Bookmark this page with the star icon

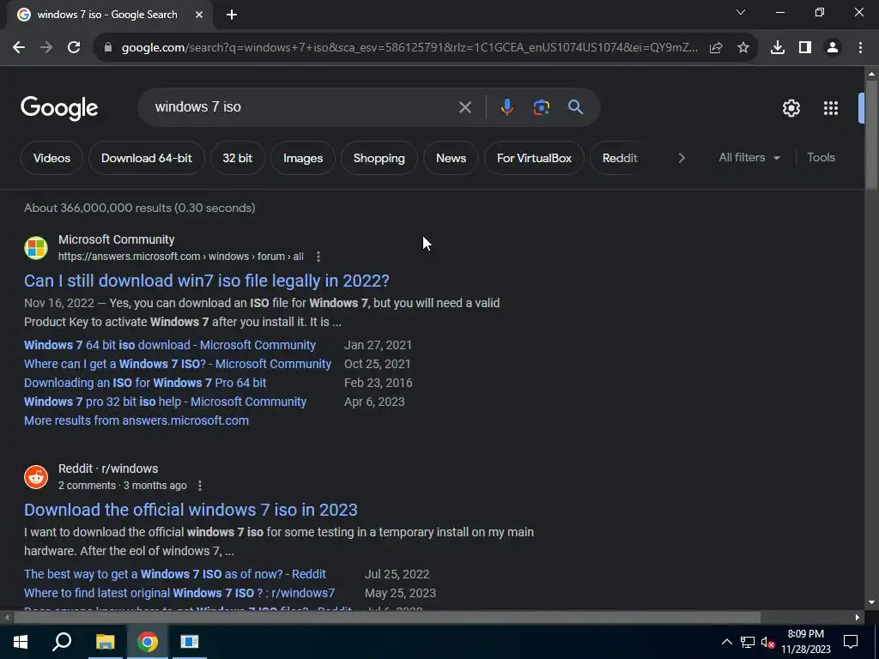[743, 48]
